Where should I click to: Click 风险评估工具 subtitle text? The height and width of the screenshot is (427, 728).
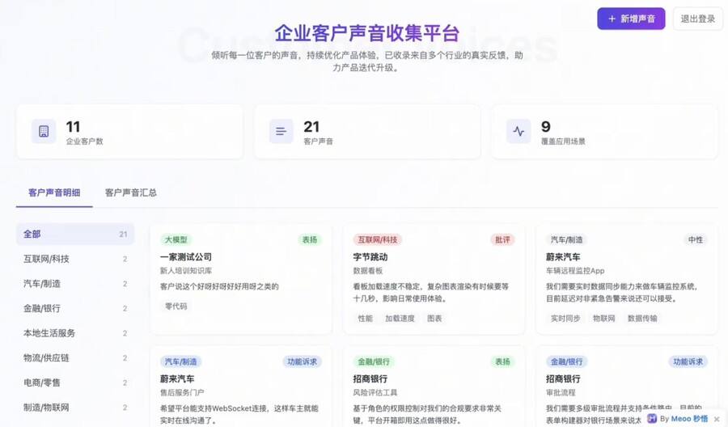point(375,393)
